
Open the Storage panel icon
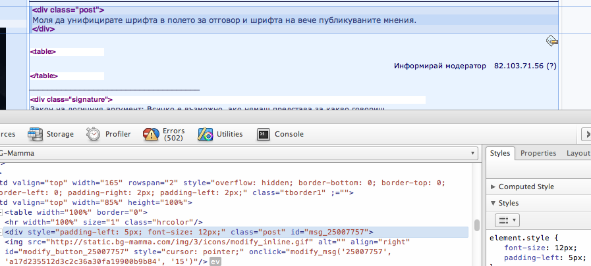(35, 134)
